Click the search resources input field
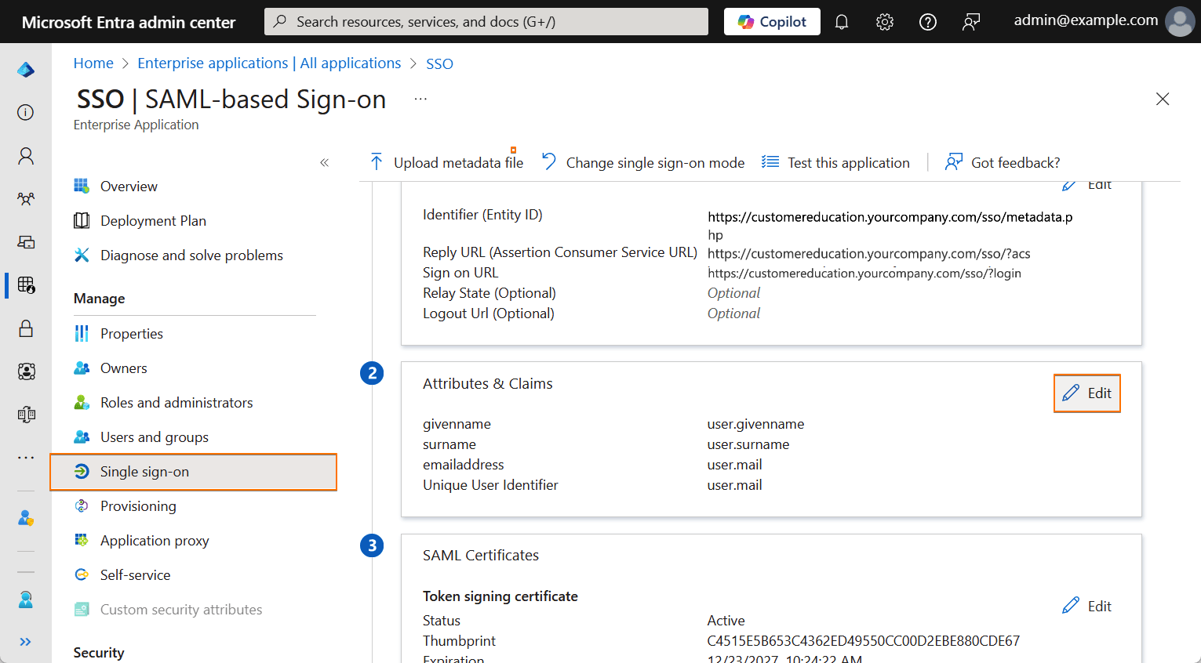 pos(486,21)
